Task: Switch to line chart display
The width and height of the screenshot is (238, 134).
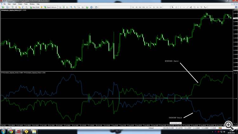Action: pos(67,7)
